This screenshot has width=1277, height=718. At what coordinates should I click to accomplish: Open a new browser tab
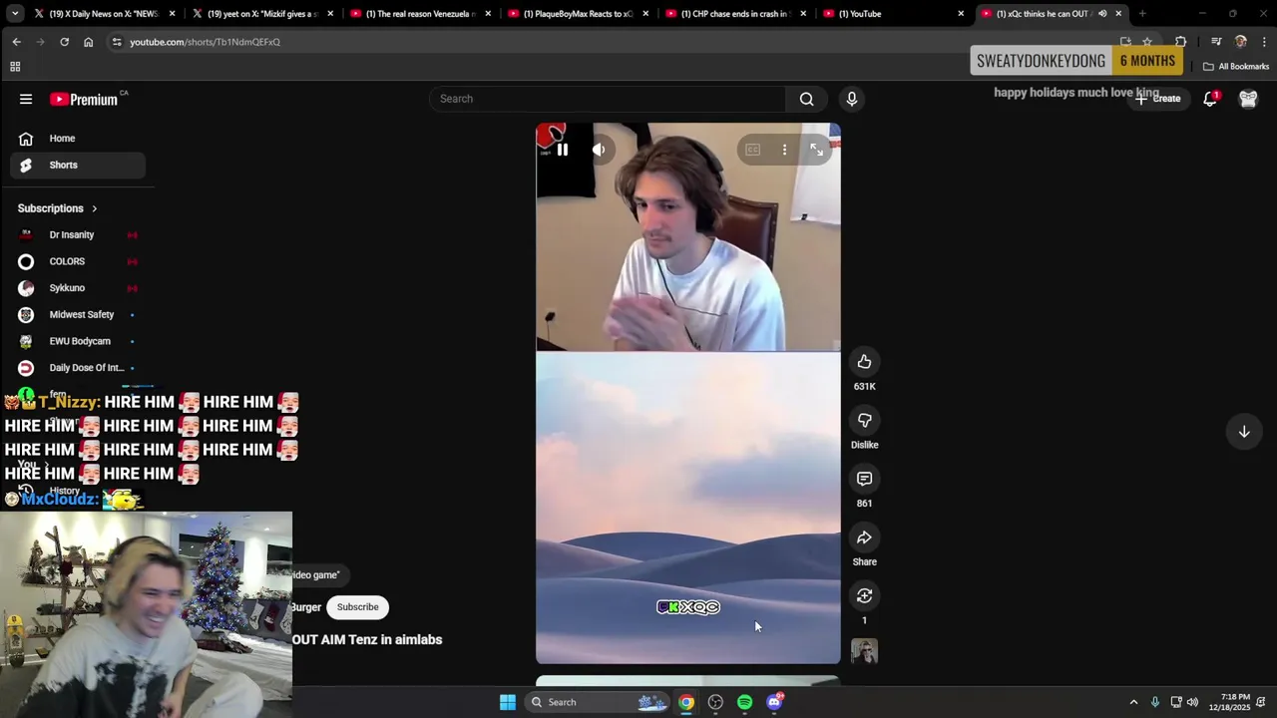pyautogui.click(x=1141, y=14)
